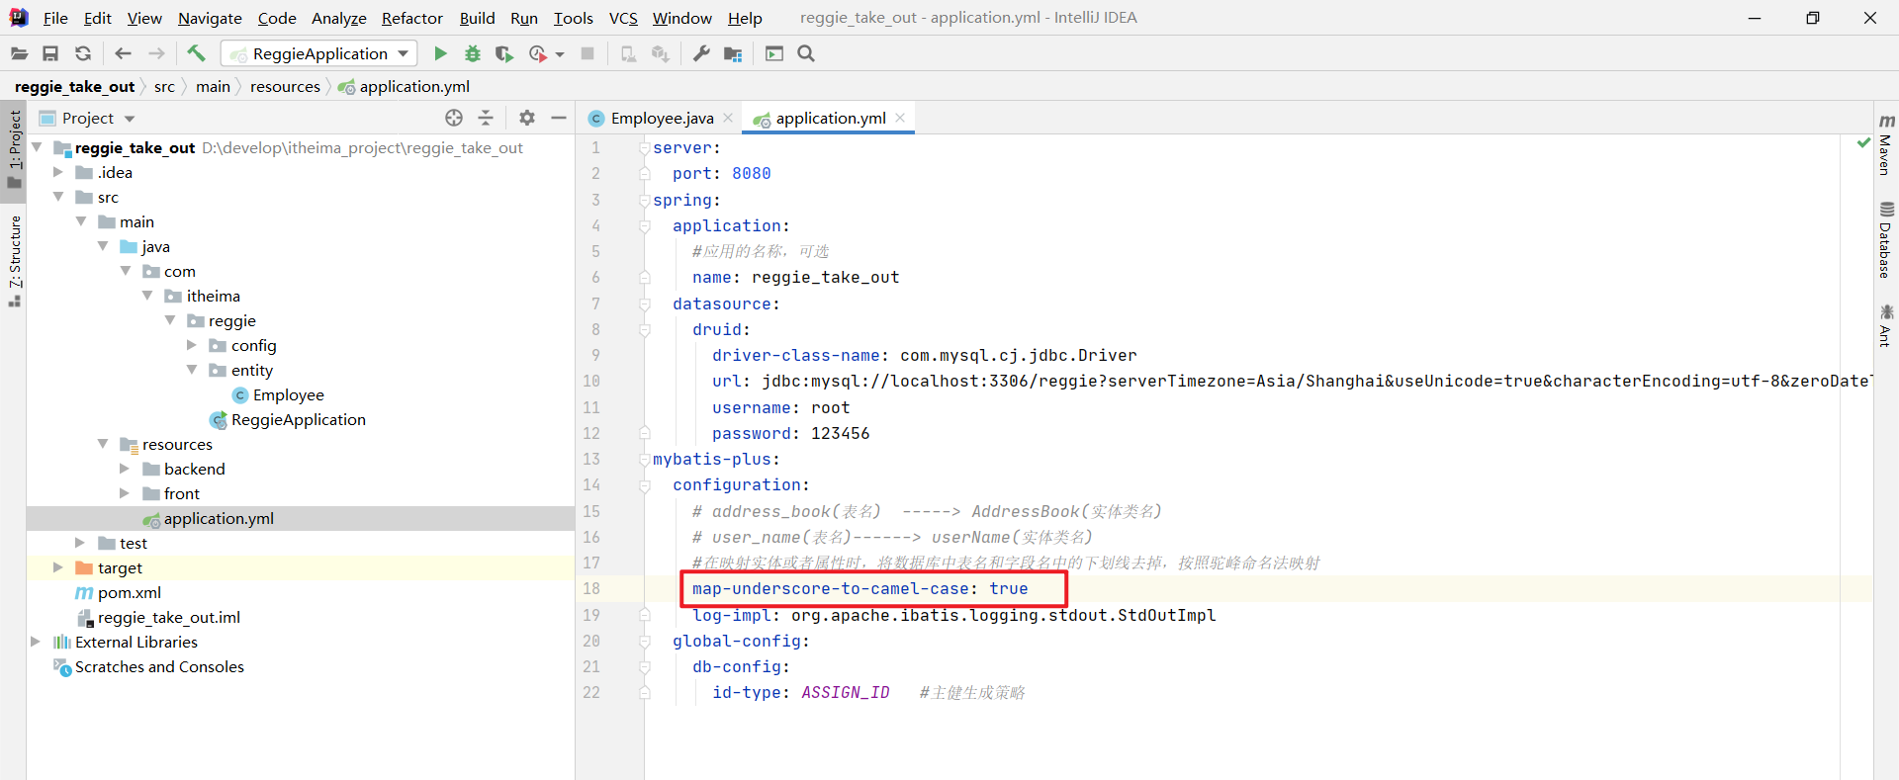Collapse the src folder
This screenshot has height=780, width=1899.
pos(58,197)
